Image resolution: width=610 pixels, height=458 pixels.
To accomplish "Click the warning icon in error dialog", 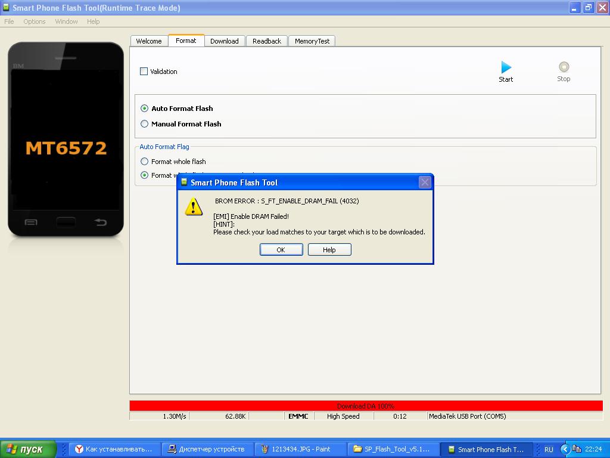I will click(194, 207).
